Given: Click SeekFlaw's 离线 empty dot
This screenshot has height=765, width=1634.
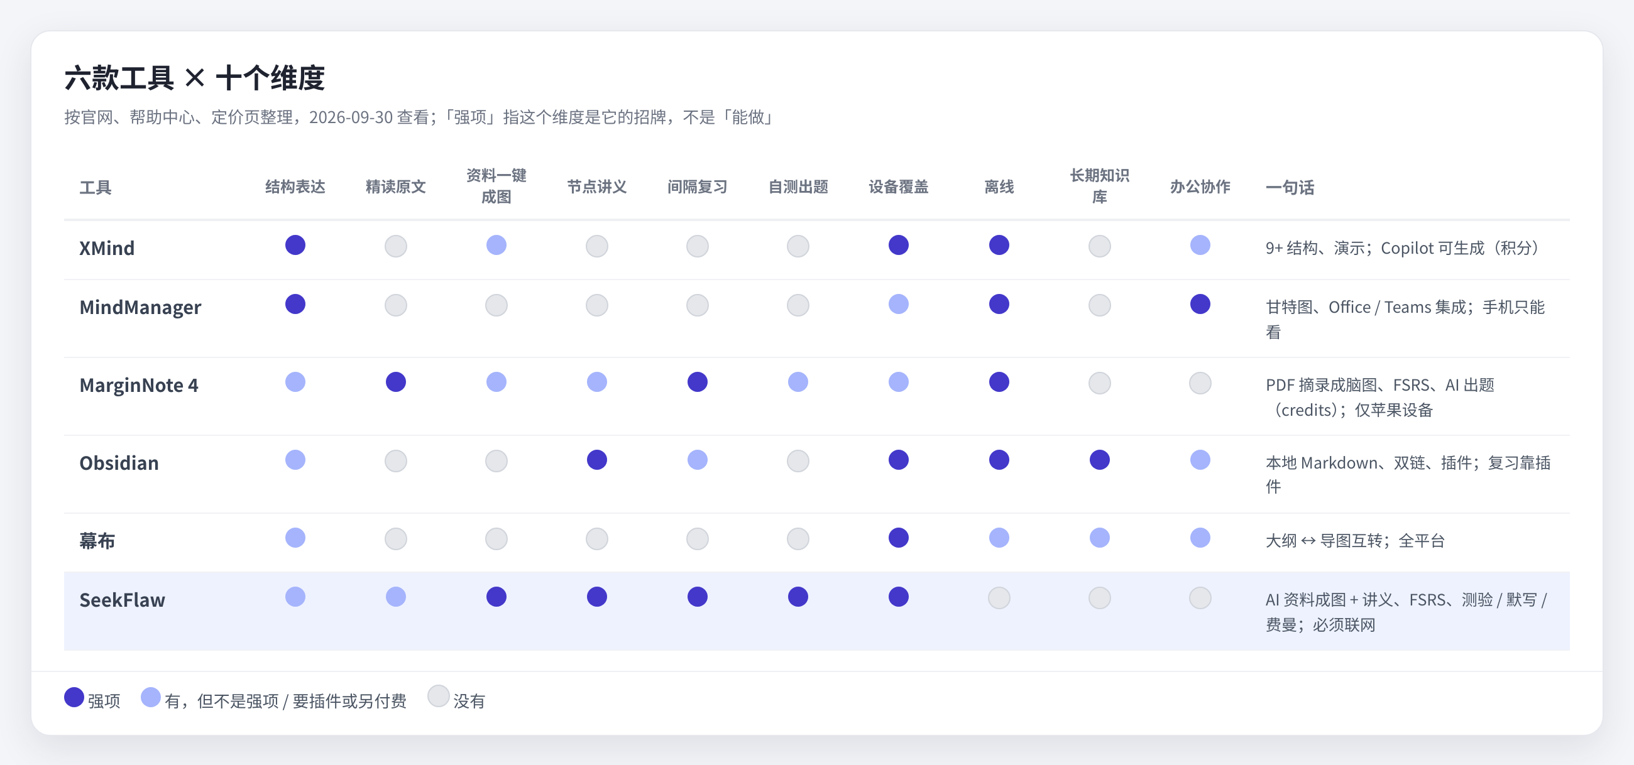Looking at the screenshot, I should [x=999, y=598].
